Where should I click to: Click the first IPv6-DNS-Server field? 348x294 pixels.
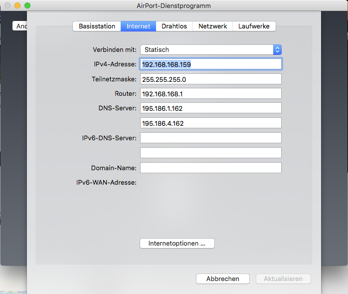[211, 138]
